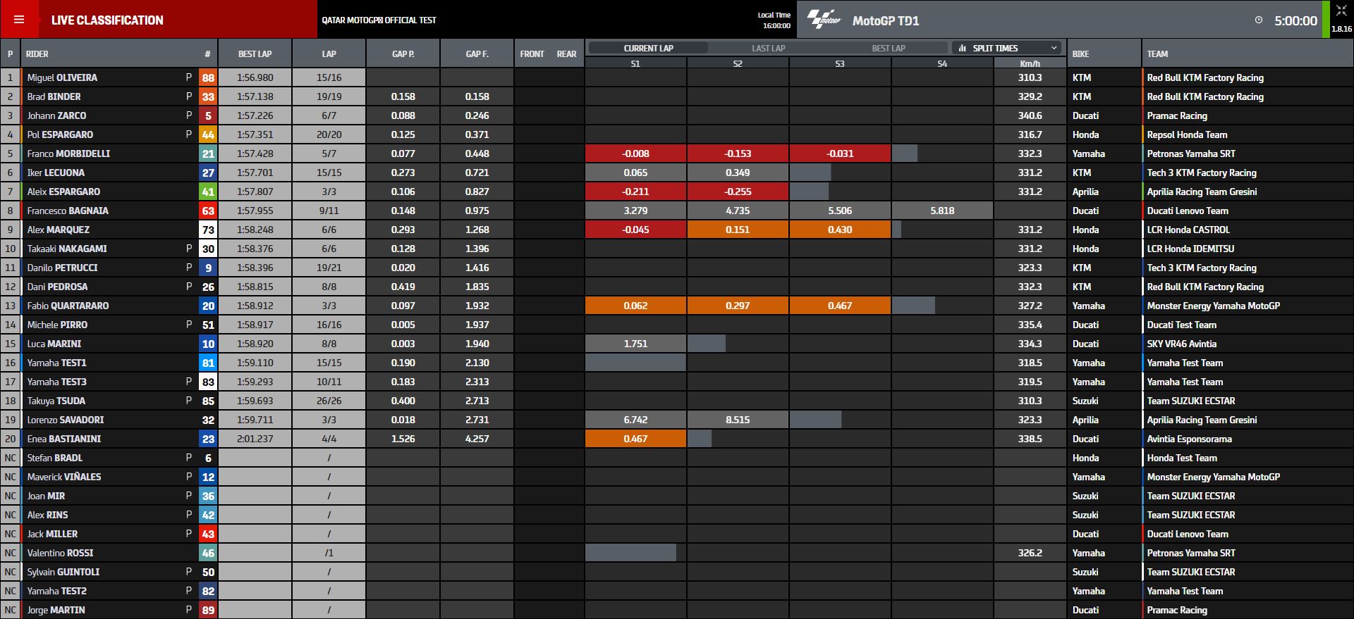
Task: Click best lap time 1:56.980
Action: click(255, 77)
